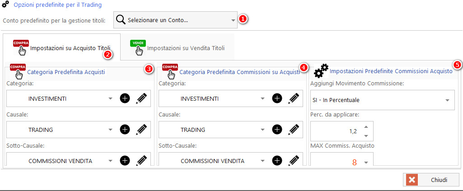Click pencil icon beside Categoria in Acquisti panel
The image size is (463, 191).
(142, 98)
